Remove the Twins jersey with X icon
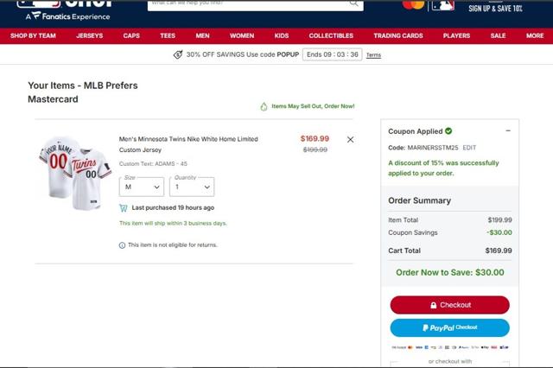The height and width of the screenshot is (368, 553). (x=350, y=140)
